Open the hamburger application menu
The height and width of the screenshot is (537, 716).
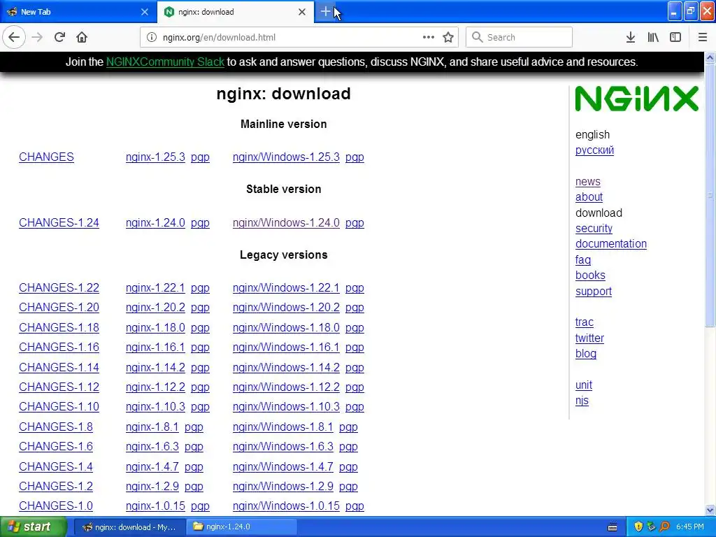pyautogui.click(x=703, y=38)
